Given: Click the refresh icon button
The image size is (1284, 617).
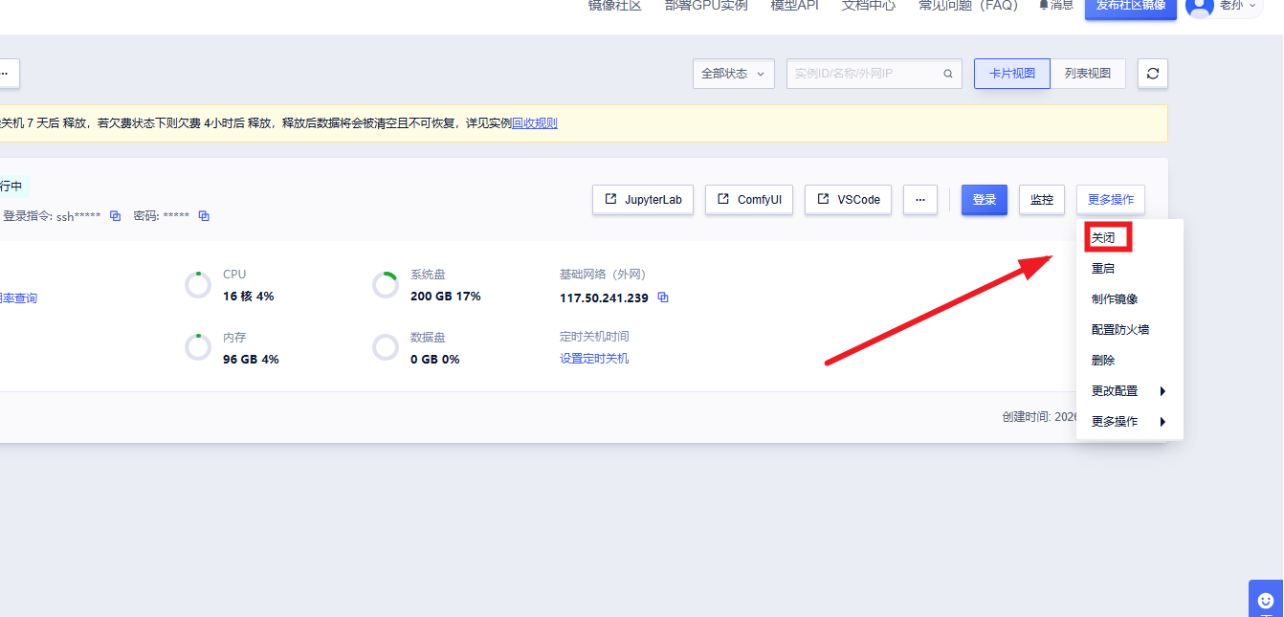Looking at the screenshot, I should tap(1152, 74).
